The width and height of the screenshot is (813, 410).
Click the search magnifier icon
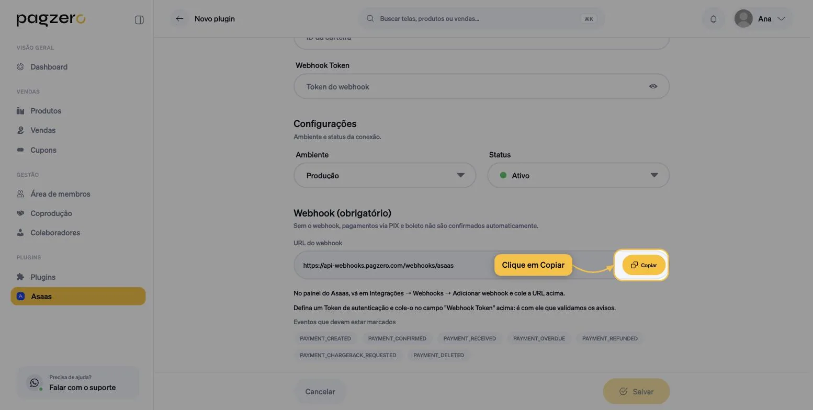370,19
